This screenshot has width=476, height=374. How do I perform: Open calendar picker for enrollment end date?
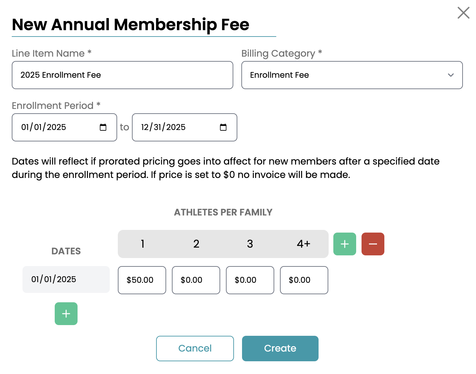223,127
